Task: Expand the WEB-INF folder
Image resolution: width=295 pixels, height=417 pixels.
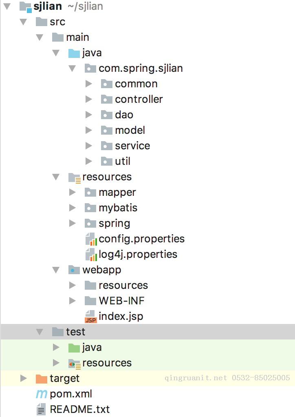Action: tap(73, 301)
